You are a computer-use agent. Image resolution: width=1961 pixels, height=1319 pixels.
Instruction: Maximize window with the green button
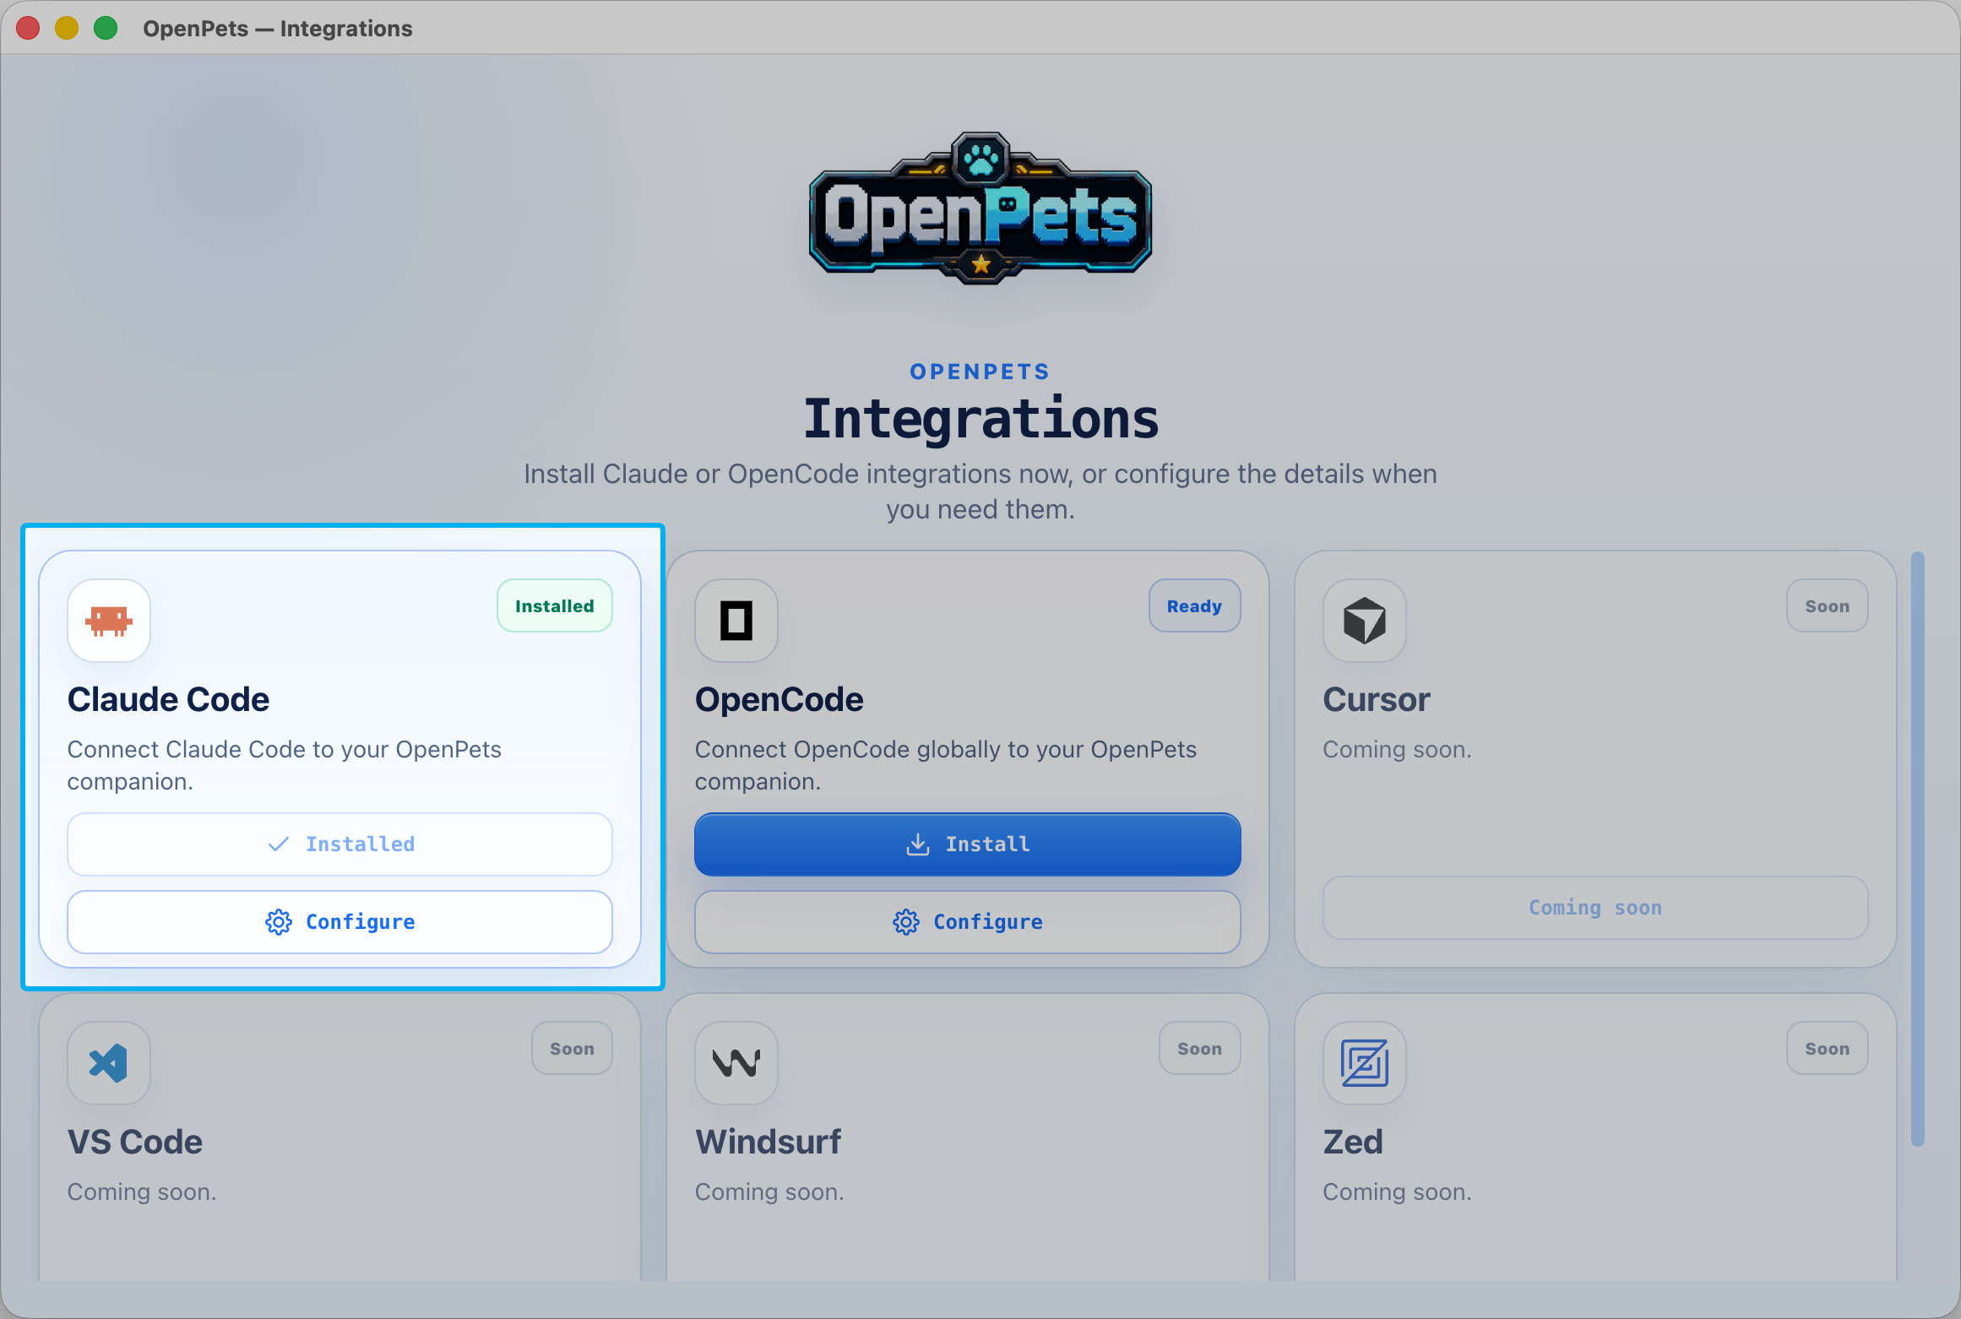pos(106,28)
